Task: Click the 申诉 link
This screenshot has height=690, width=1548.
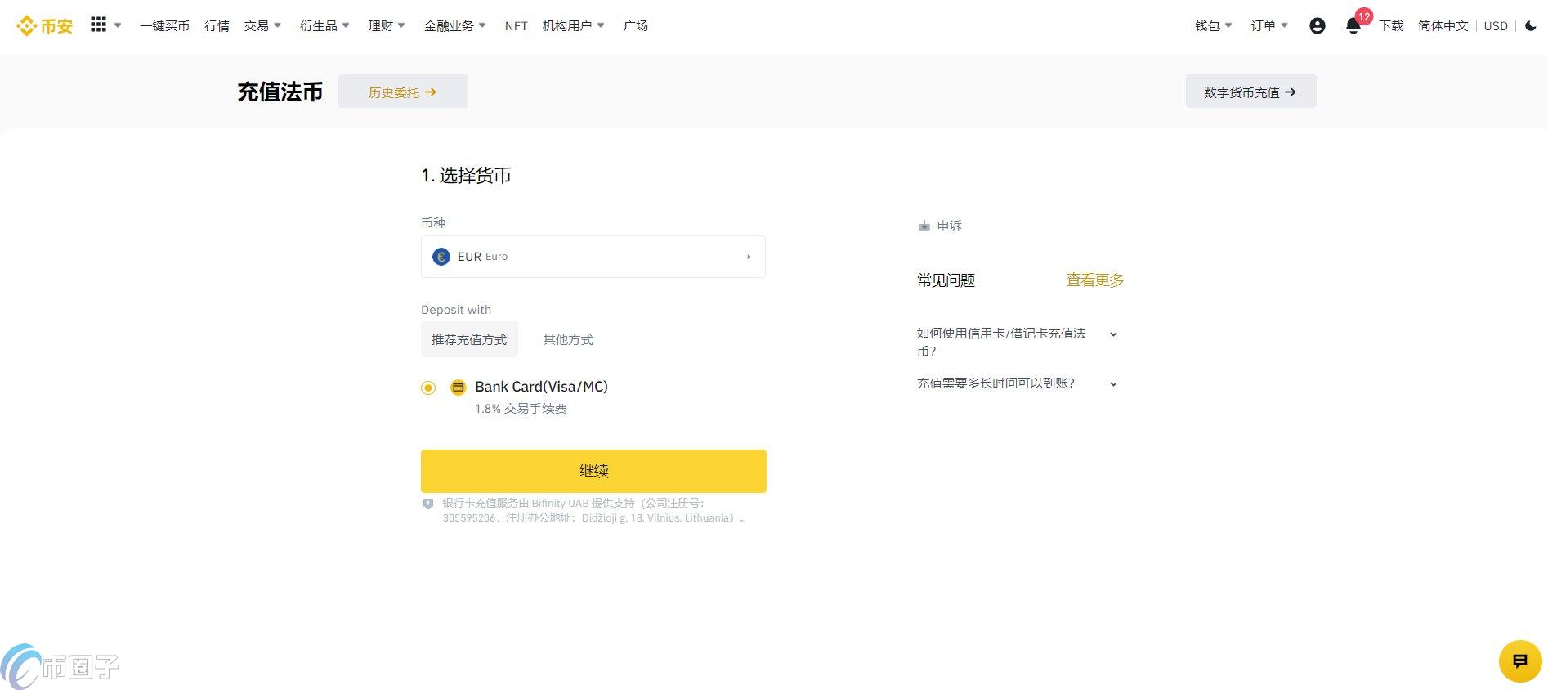Action: [949, 226]
